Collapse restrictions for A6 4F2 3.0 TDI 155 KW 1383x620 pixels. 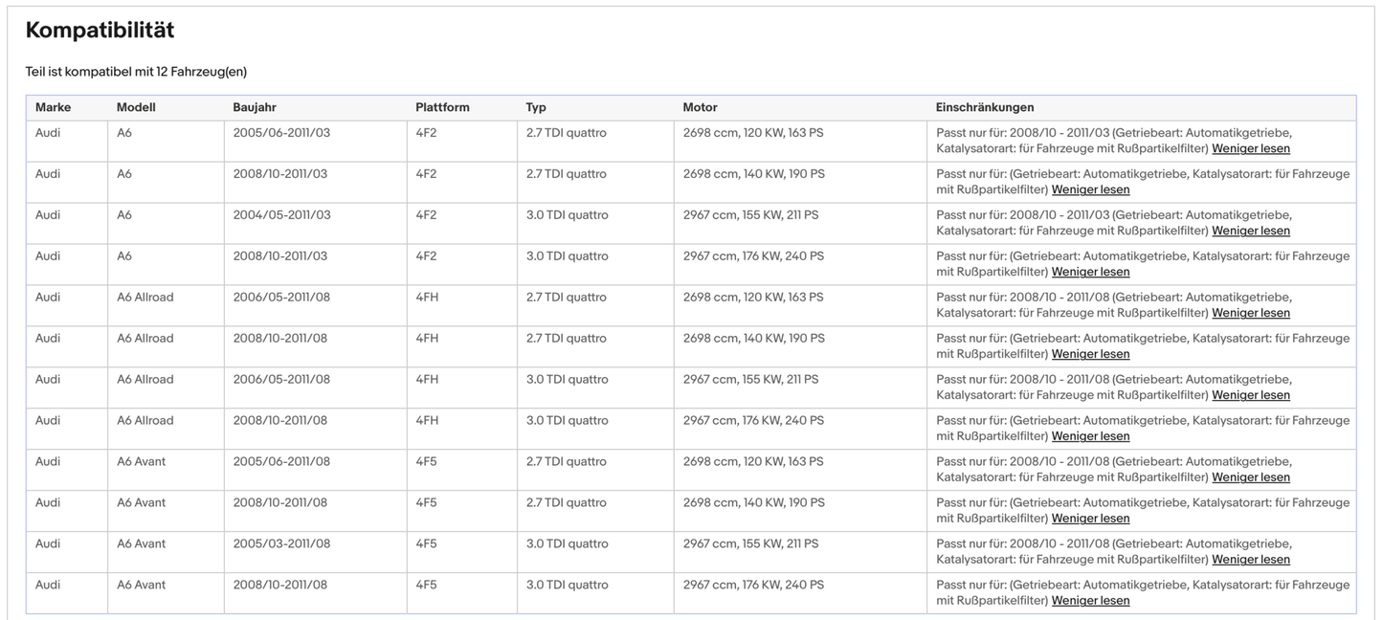pyautogui.click(x=1250, y=232)
